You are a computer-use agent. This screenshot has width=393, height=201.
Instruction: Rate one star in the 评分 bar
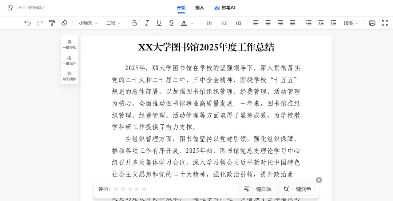click(x=116, y=189)
